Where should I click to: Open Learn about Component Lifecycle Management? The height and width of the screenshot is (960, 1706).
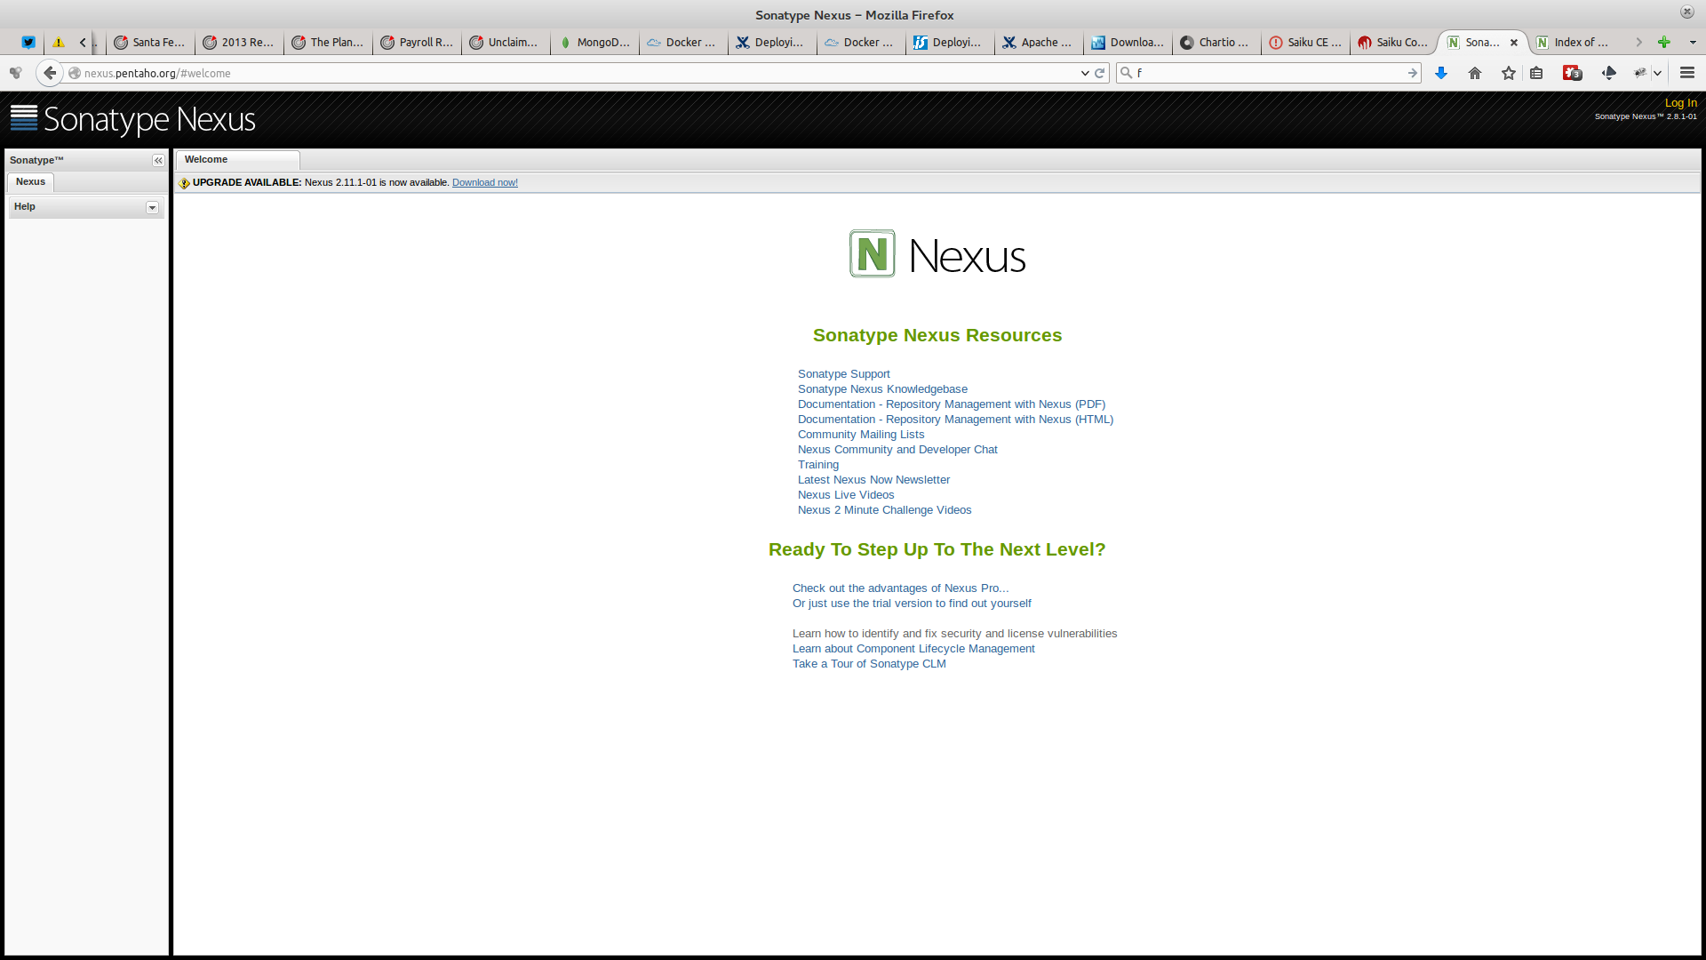pyautogui.click(x=913, y=649)
